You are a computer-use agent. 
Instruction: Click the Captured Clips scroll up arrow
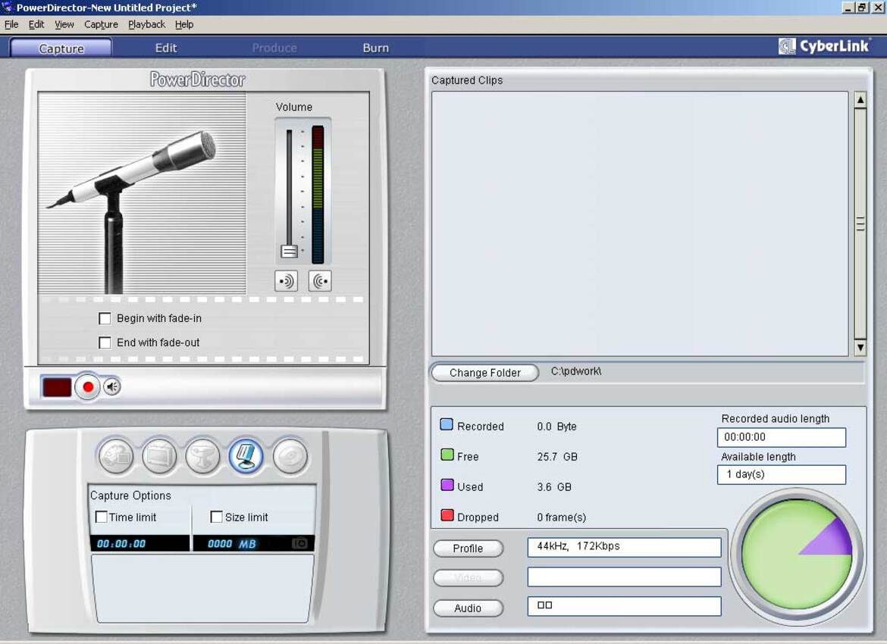point(860,100)
